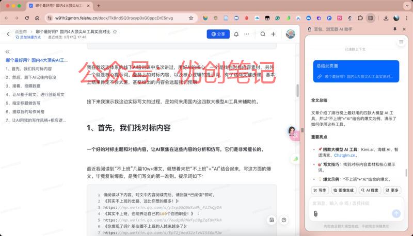Image resolution: width=413 pixels, height=236 pixels.
Task: Go forward with browser forward arrow
Action: (17, 18)
